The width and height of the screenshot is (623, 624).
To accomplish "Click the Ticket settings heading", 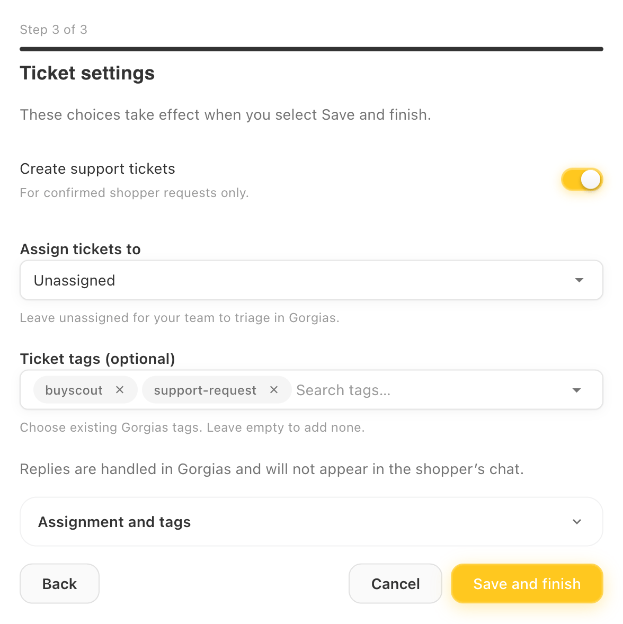I will (87, 73).
